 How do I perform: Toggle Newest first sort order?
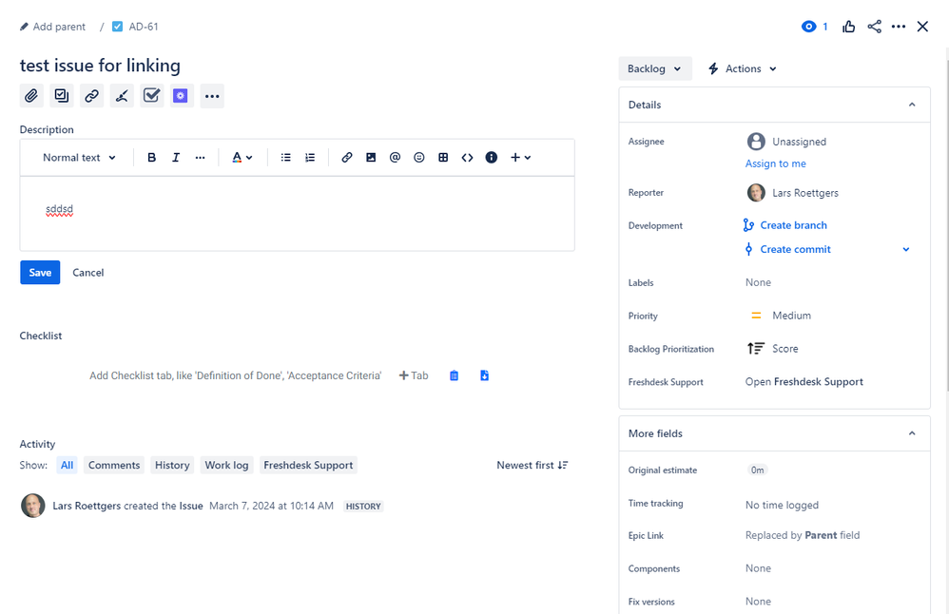coord(532,465)
